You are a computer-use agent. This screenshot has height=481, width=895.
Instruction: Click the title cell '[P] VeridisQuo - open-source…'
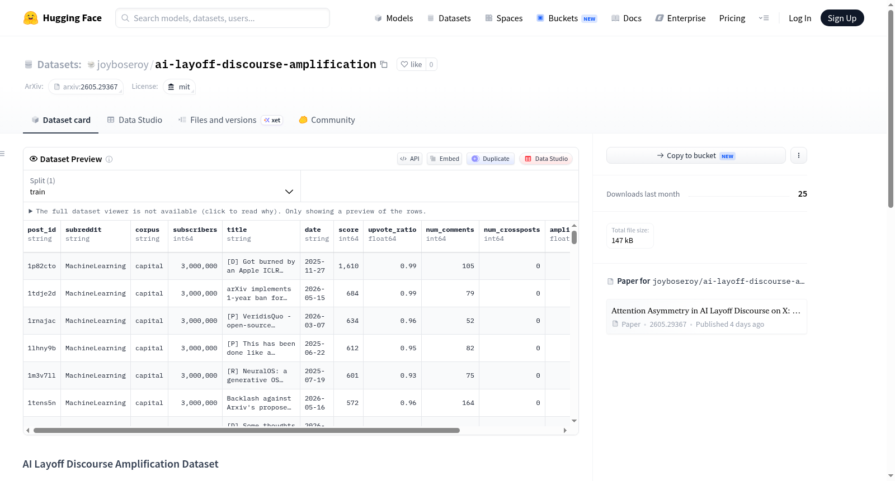coord(261,321)
